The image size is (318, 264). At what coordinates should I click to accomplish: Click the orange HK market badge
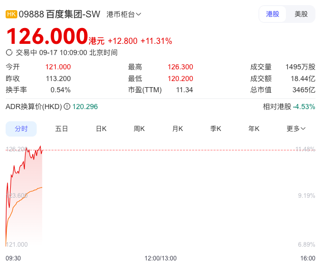tap(11, 14)
